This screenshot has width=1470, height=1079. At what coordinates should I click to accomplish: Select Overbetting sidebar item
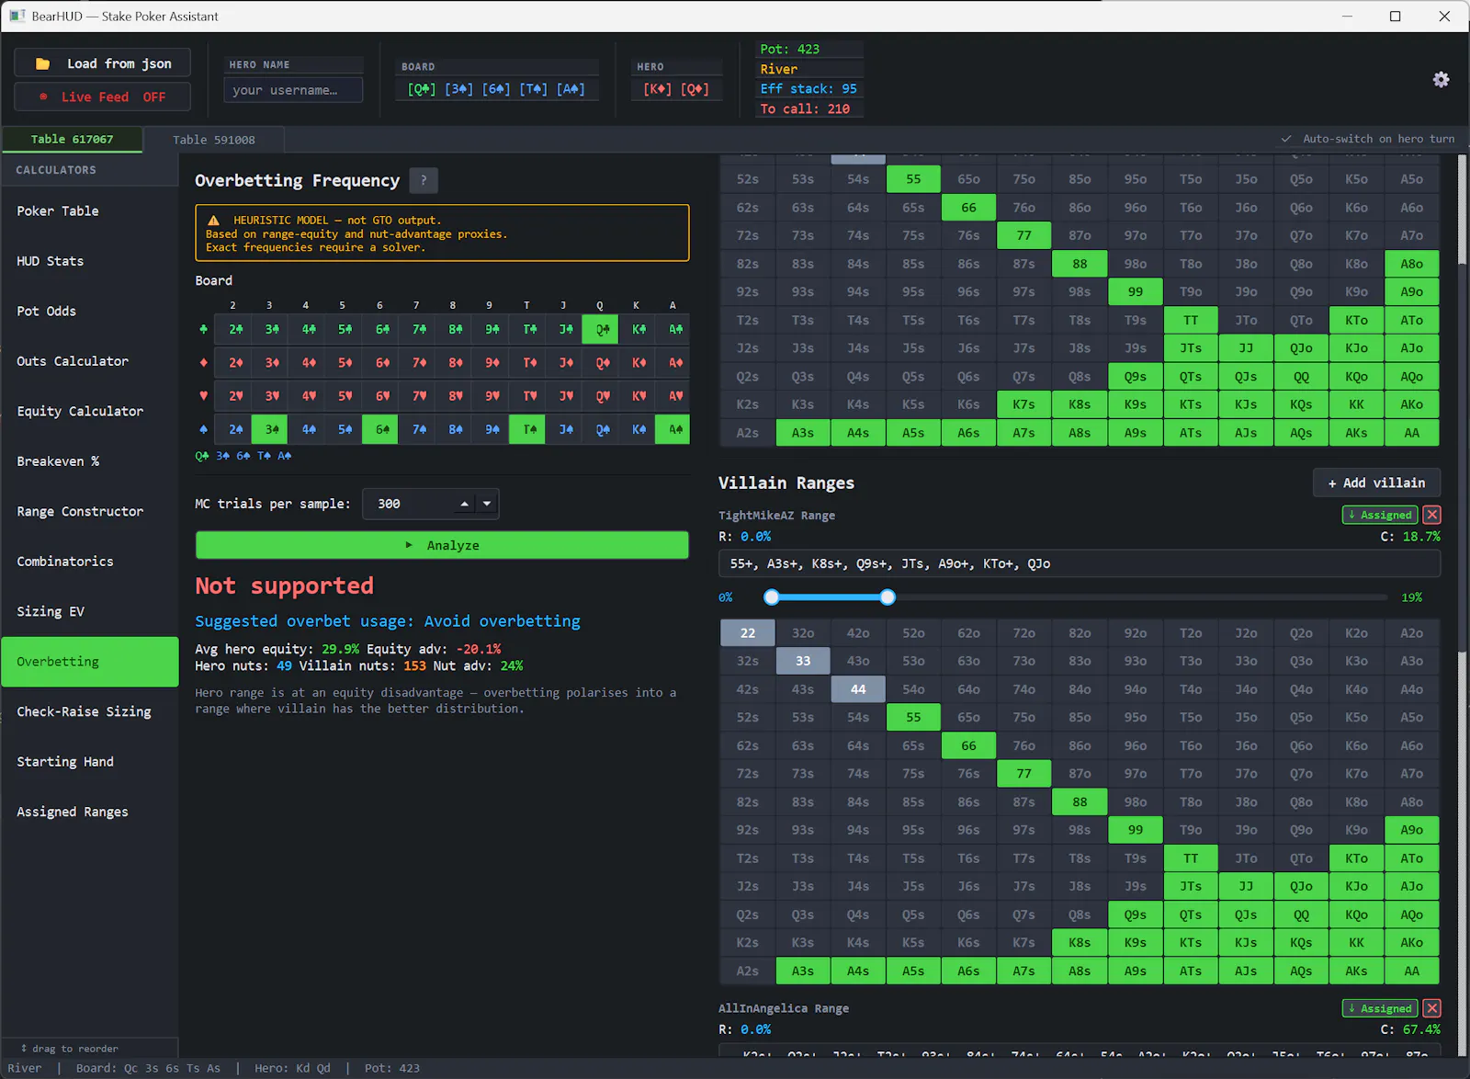click(x=90, y=662)
